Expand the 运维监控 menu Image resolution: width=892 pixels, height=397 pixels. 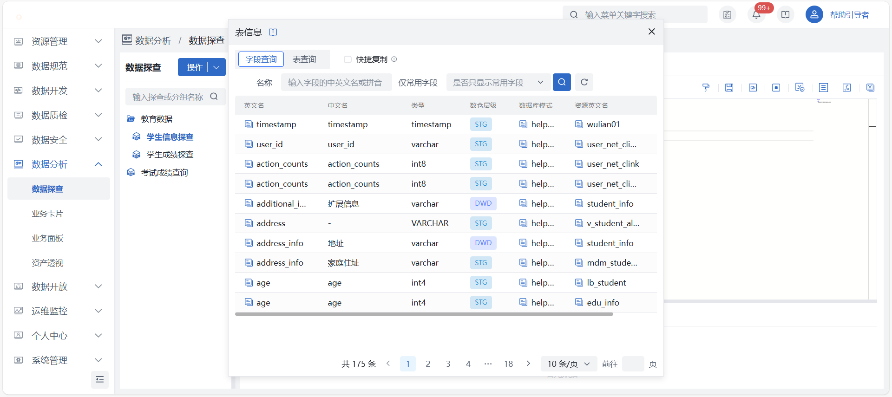point(58,311)
